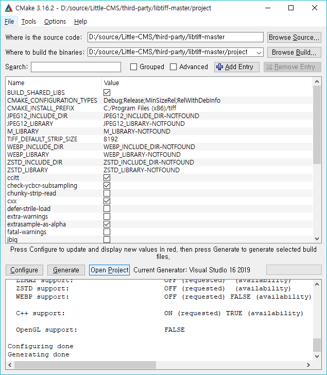Click 'Generating done' line in output log
The image size is (327, 375).
click(39, 354)
